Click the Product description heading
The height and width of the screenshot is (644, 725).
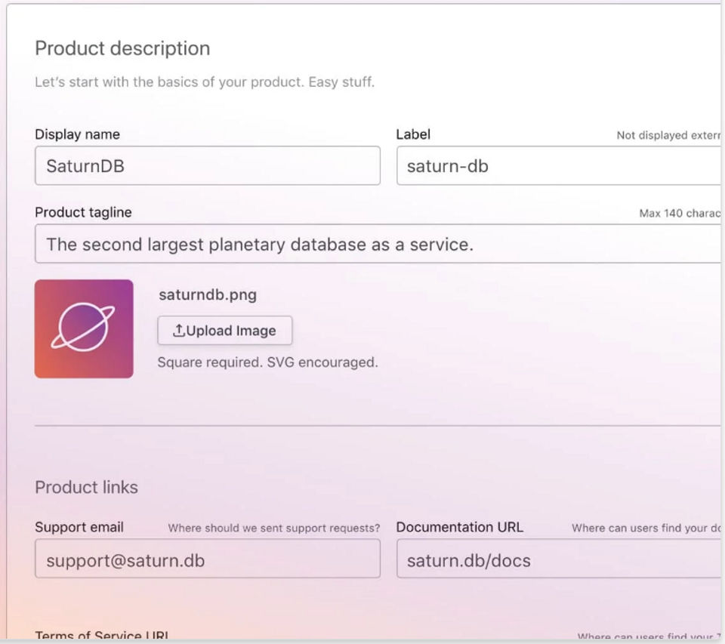click(x=122, y=48)
